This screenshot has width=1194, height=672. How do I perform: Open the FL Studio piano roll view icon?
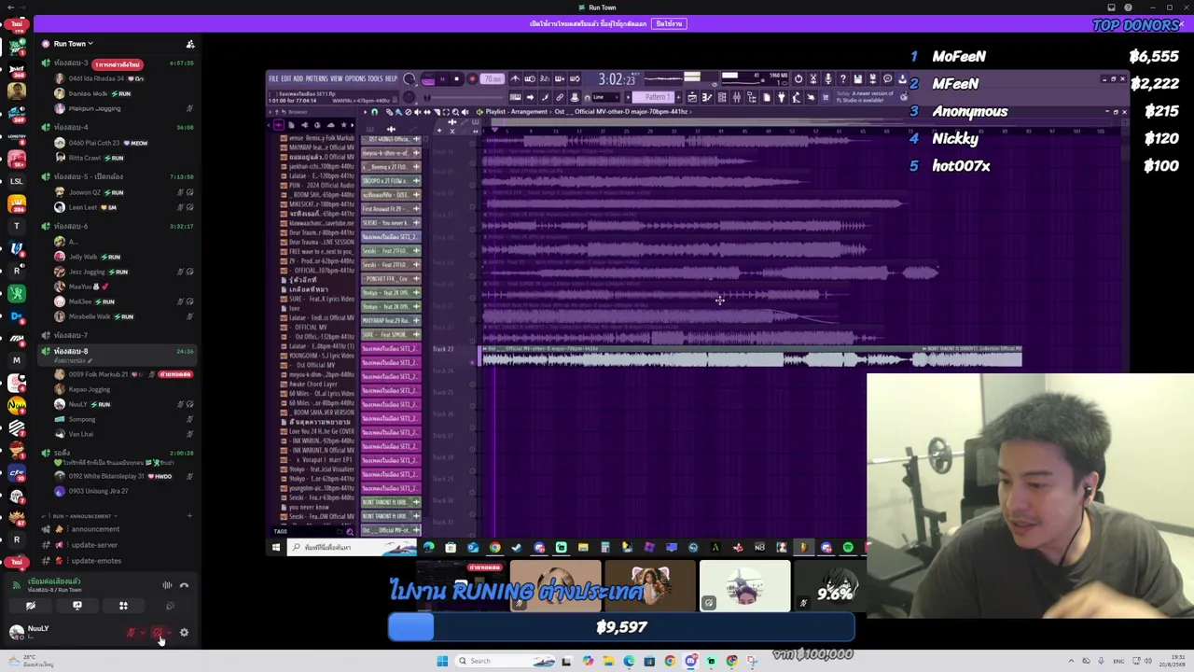(x=706, y=97)
